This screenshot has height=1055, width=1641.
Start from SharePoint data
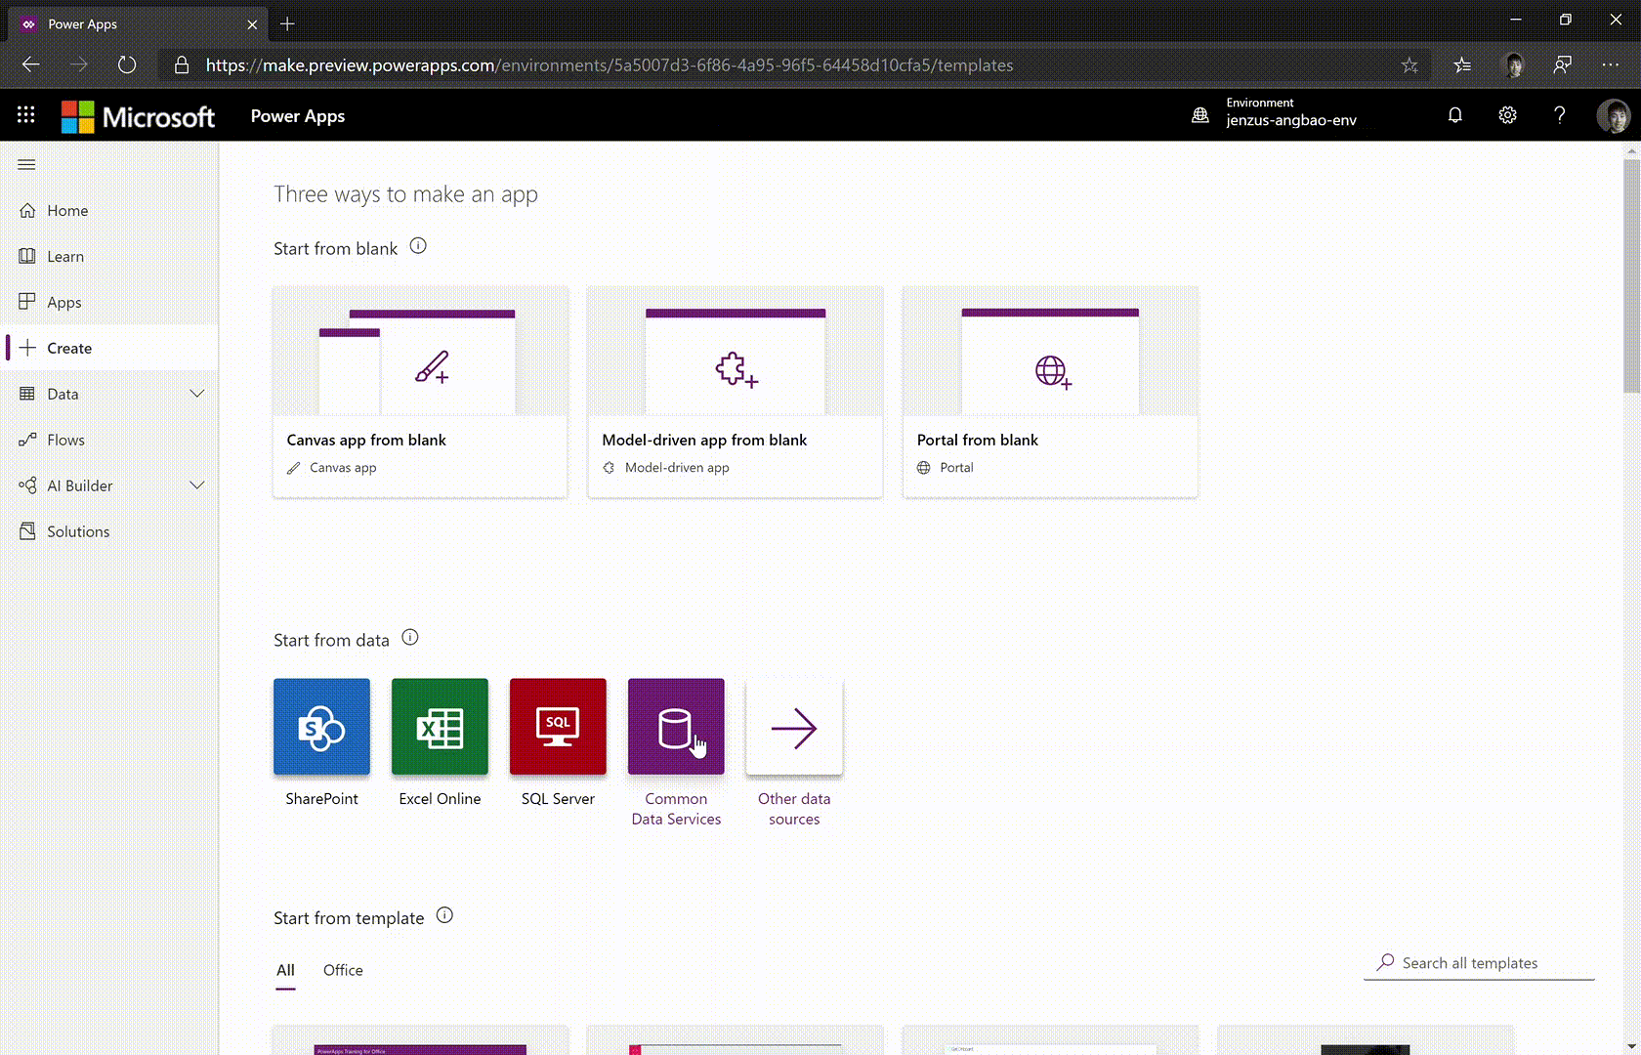(321, 727)
